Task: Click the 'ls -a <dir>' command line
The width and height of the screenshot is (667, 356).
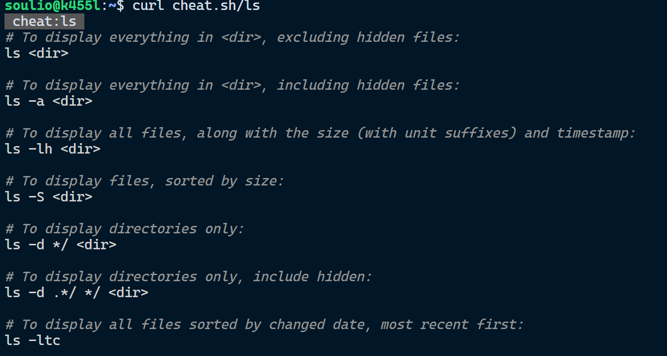Action: (x=49, y=101)
